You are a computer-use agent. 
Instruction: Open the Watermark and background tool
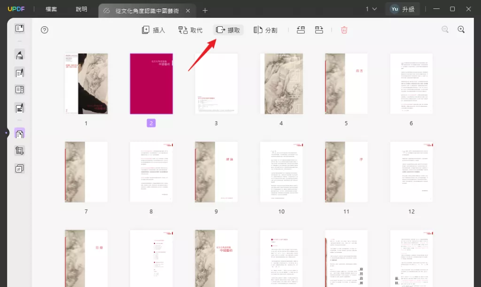(19, 168)
